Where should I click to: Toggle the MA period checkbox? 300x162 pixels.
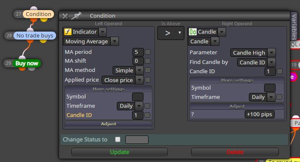[148, 52]
